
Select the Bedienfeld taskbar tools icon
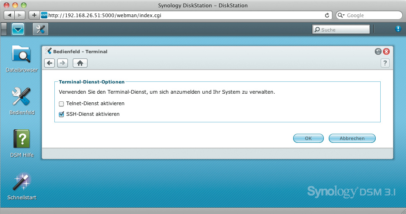(x=40, y=29)
